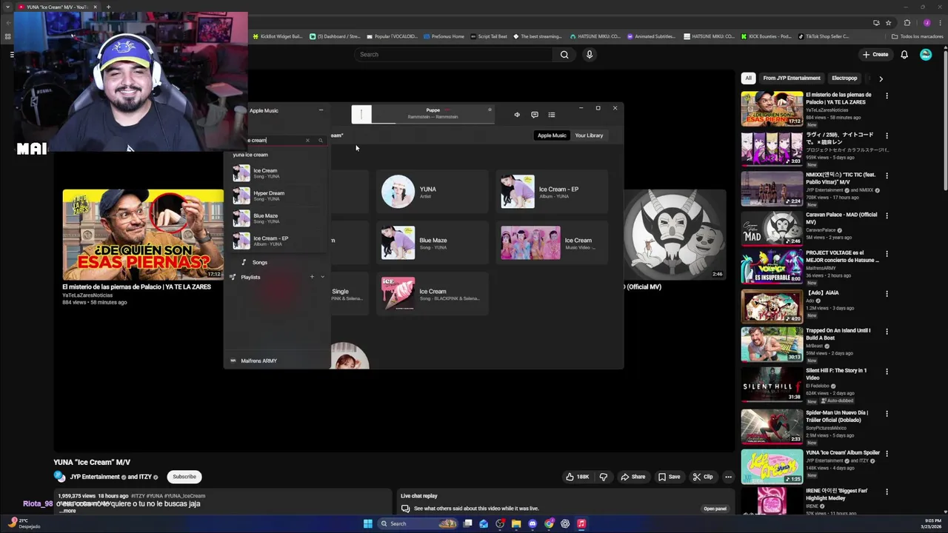Select Hyper Dream song suggestion
The width and height of the screenshot is (948, 533).
point(277,195)
